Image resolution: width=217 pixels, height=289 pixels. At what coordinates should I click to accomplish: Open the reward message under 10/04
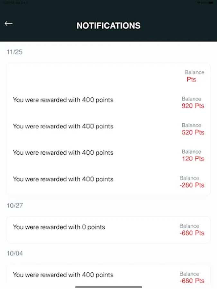pos(63,275)
